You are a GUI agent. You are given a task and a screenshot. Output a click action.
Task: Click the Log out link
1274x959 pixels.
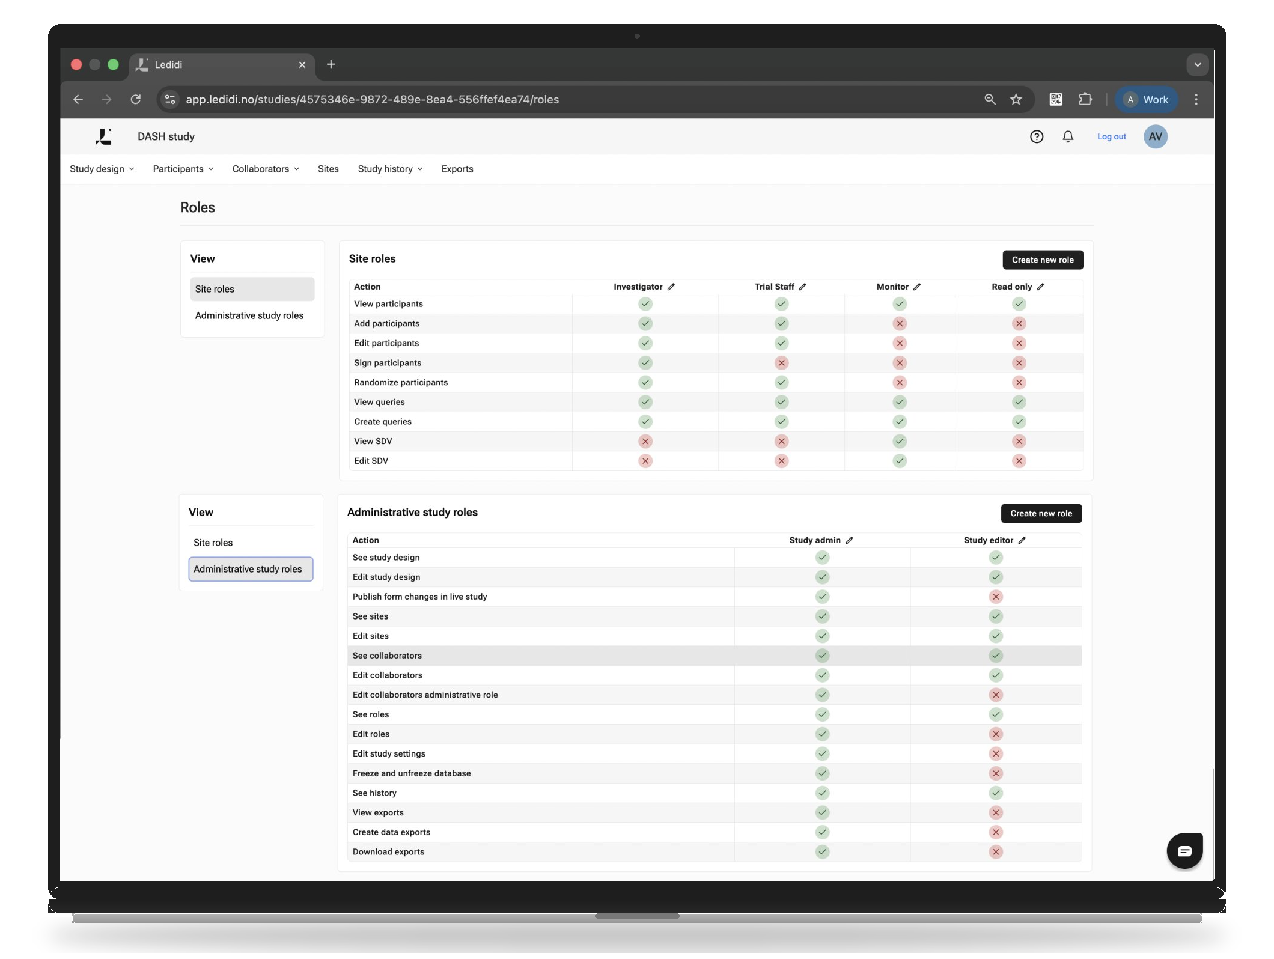[1111, 137]
